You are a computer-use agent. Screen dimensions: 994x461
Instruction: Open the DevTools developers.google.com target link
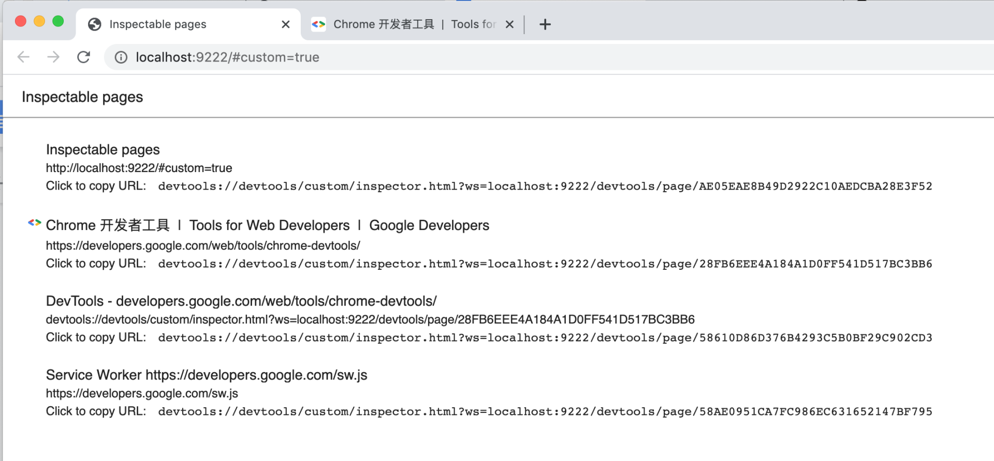[241, 301]
